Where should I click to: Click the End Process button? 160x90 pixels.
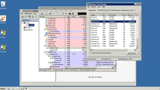point(132,53)
